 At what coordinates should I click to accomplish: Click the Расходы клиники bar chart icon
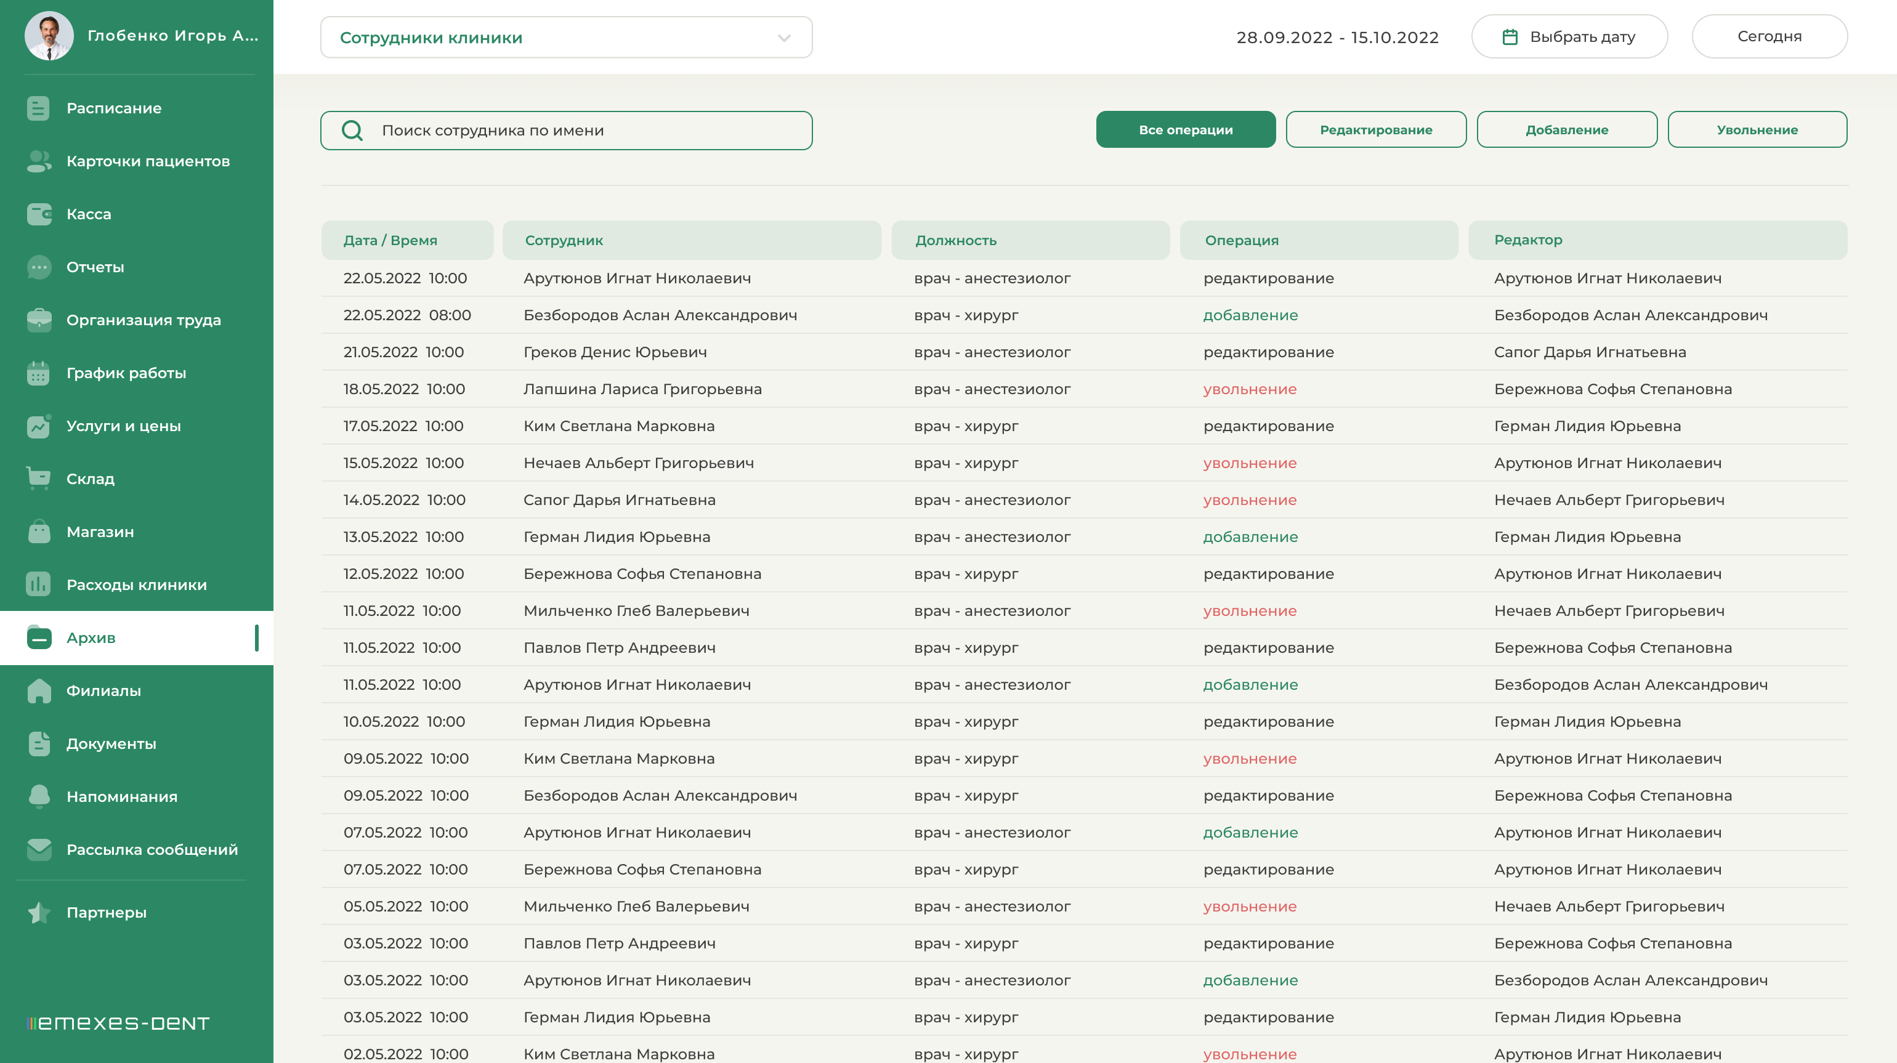pos(38,584)
